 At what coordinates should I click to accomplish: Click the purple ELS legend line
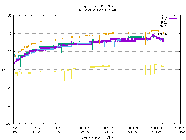coord(173,19)
